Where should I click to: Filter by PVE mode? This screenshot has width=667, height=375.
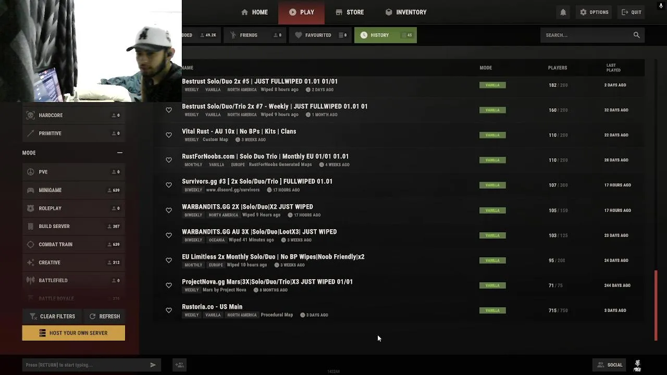click(x=73, y=172)
